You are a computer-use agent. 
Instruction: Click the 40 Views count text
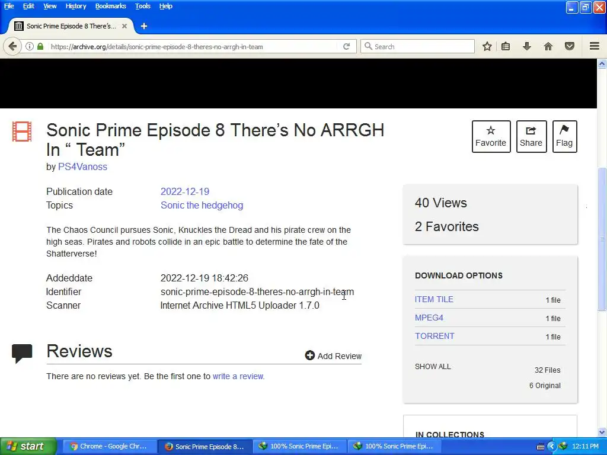tap(441, 203)
